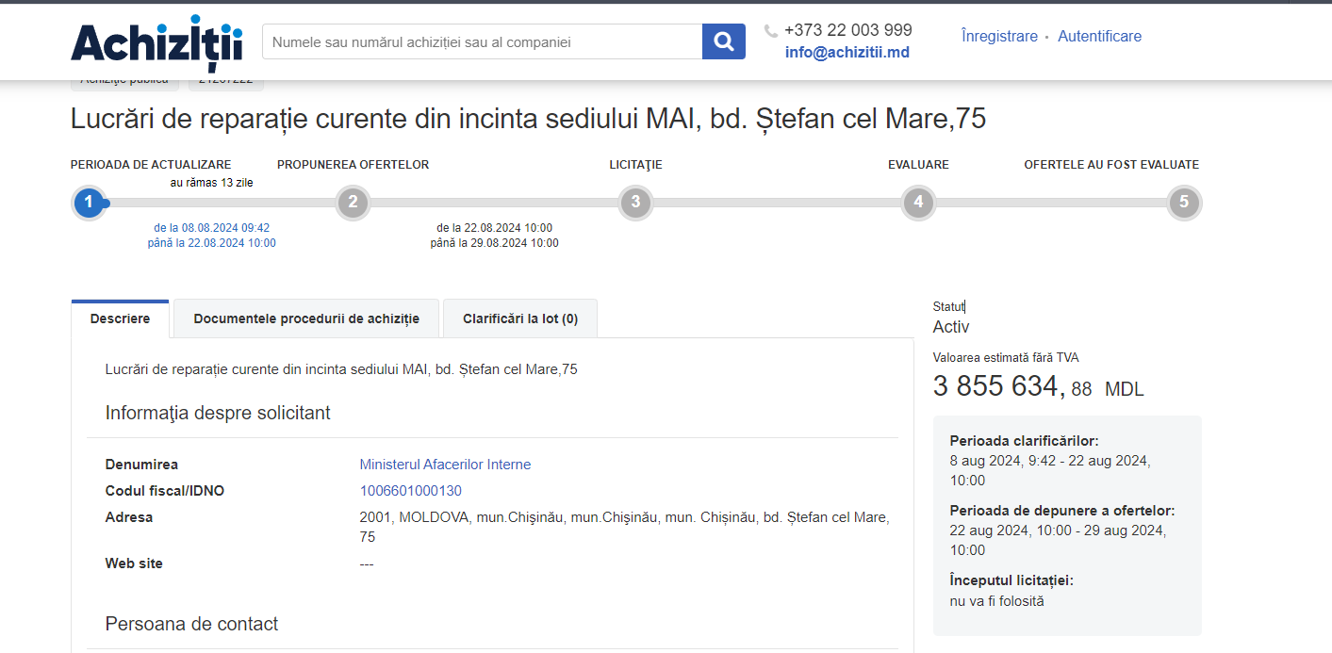Click step 4 Evaluare circle marker
This screenshot has width=1332, height=653.
[918, 202]
